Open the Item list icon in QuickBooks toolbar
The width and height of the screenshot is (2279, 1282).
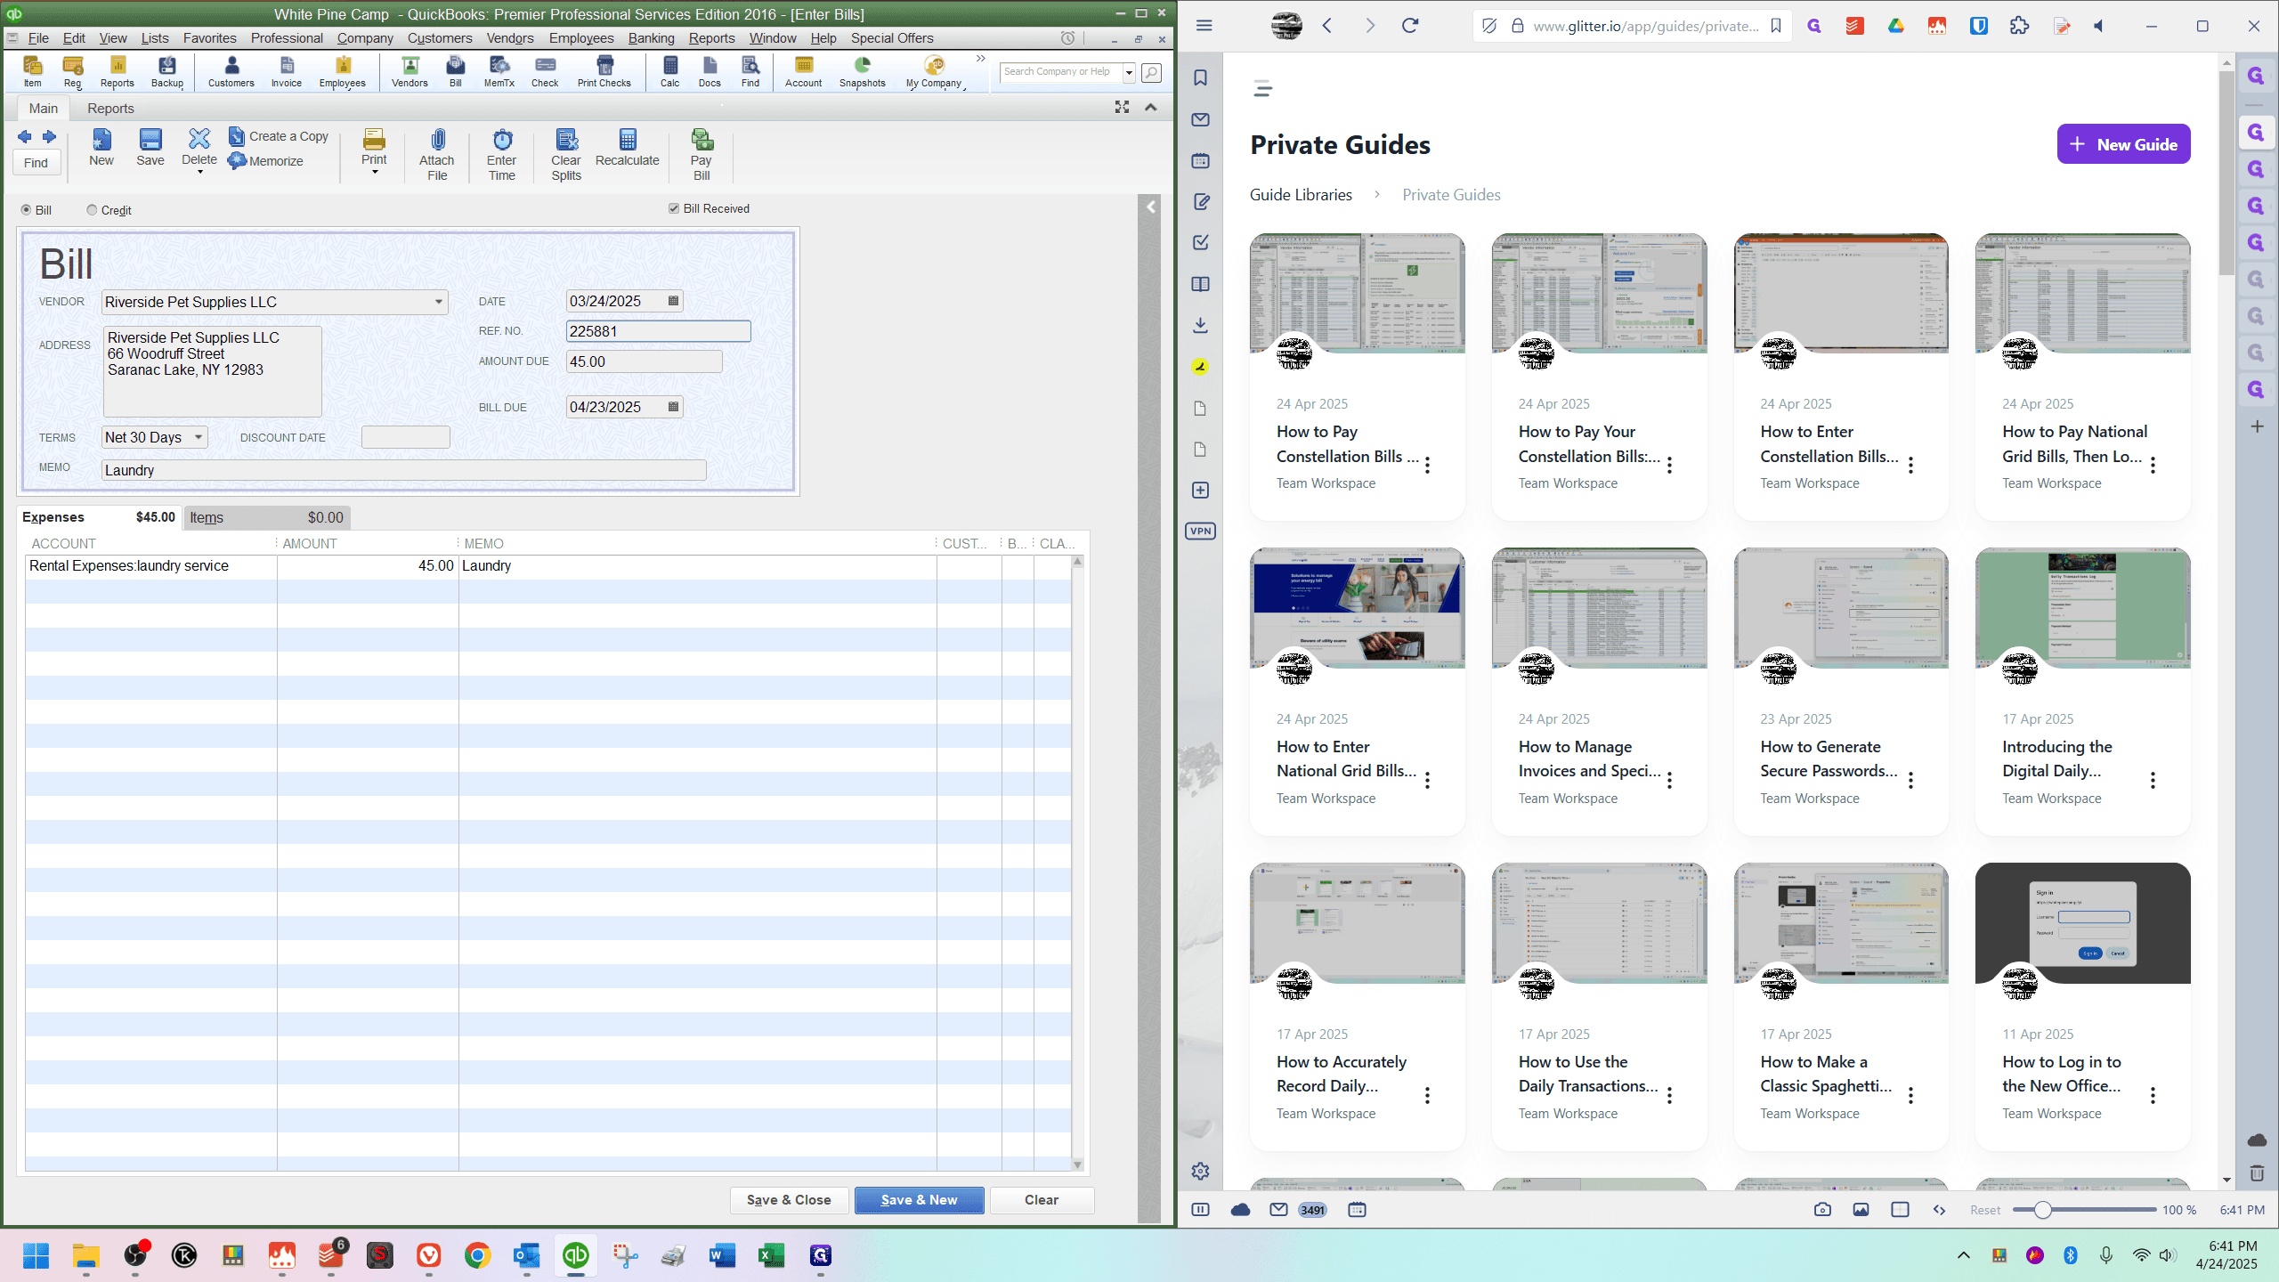[x=32, y=71]
